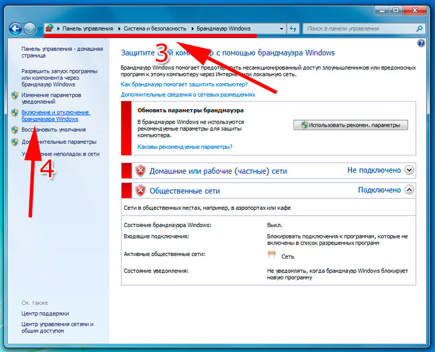Go back with the Back arrow button
The image size is (435, 352).
pos(16,29)
